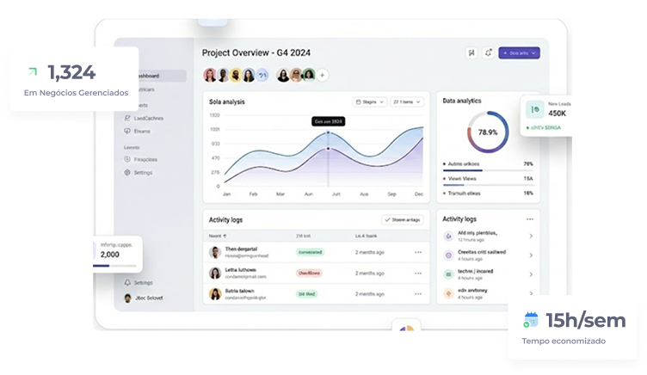The height and width of the screenshot is (375, 647).
Task: Expand the edn anvtoney activity entry chevron
Action: point(531,293)
